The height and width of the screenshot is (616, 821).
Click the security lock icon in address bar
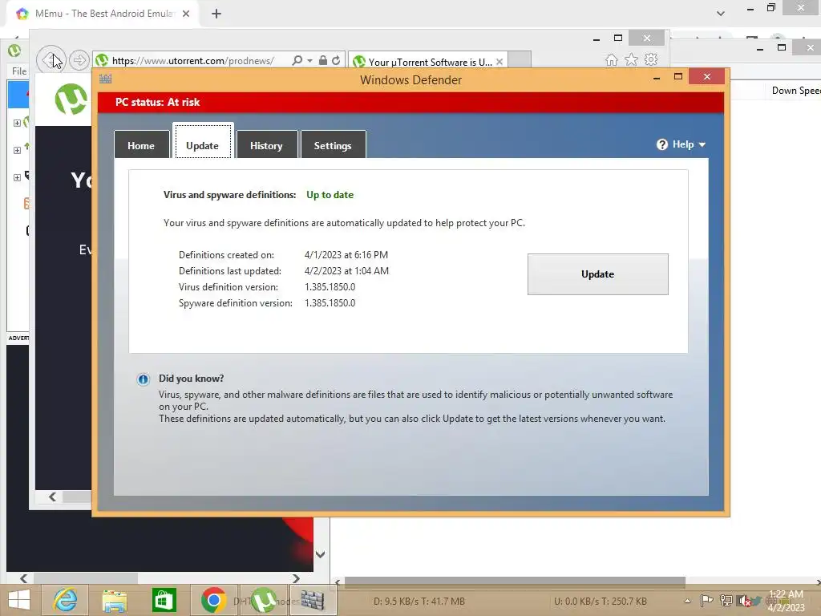click(323, 60)
